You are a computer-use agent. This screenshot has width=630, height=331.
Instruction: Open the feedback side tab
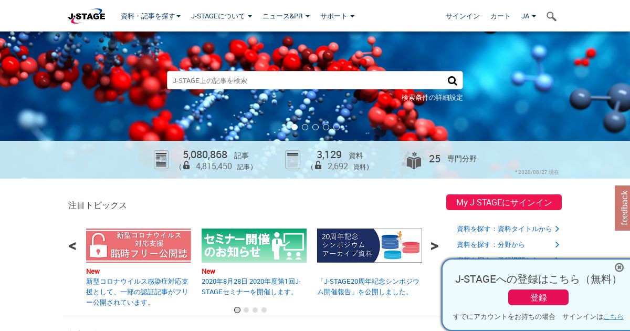pos(623,208)
